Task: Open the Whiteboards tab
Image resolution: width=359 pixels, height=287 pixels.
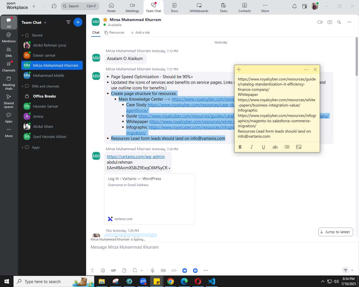Action: pyautogui.click(x=199, y=8)
